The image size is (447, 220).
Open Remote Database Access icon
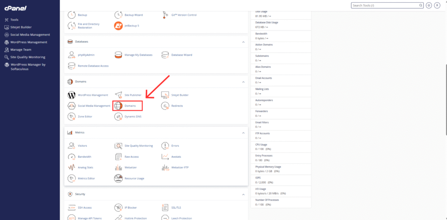(71, 66)
